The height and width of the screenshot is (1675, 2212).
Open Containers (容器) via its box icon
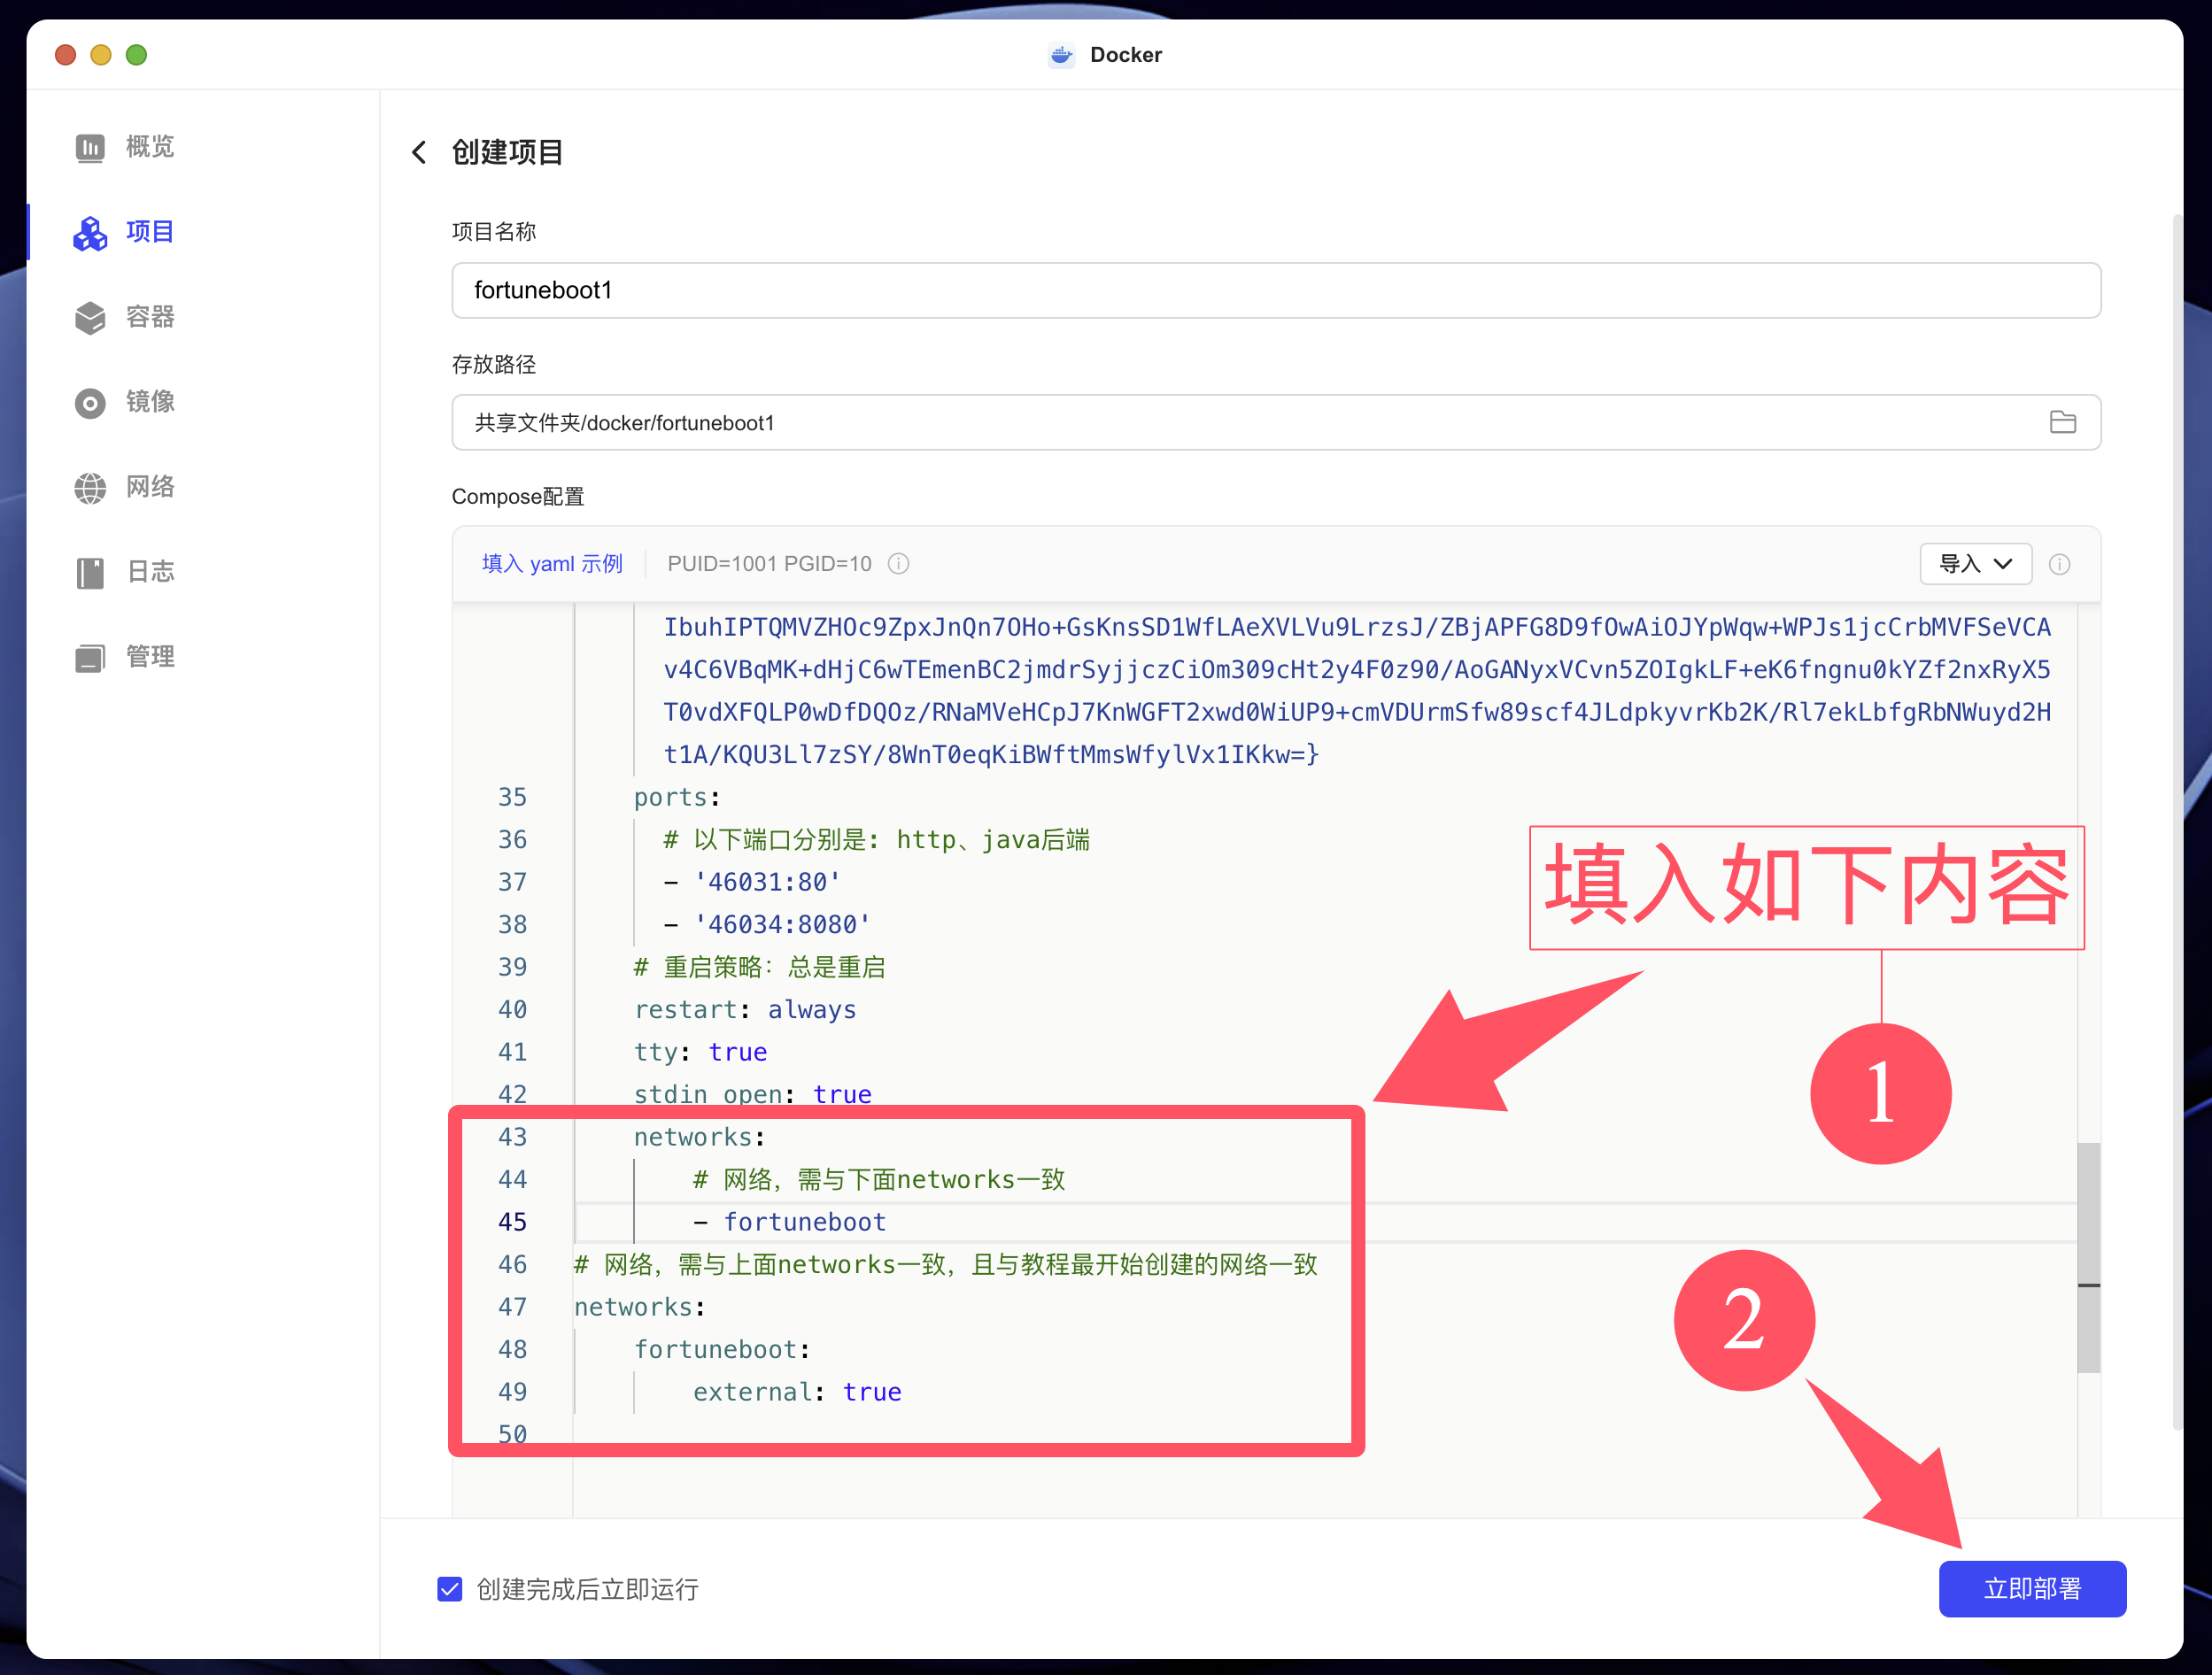(90, 318)
